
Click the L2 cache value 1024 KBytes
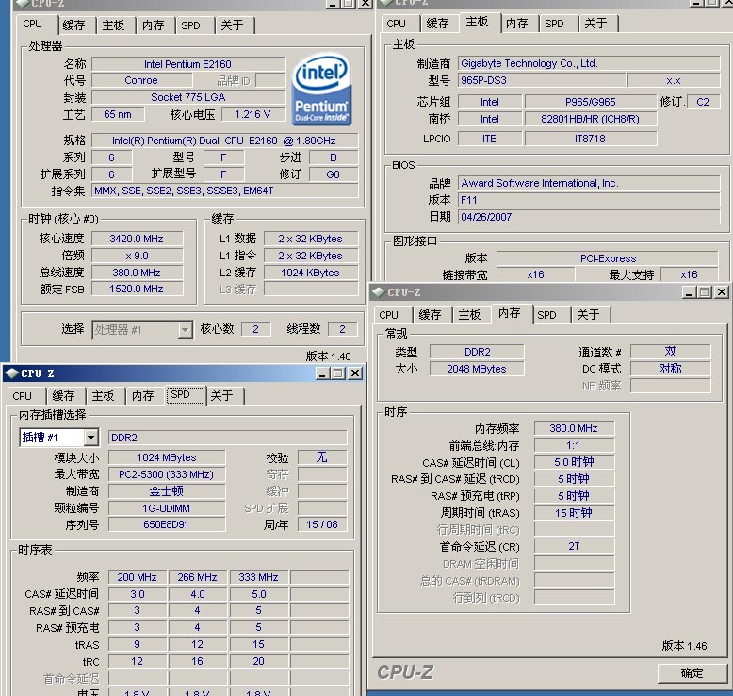pyautogui.click(x=310, y=273)
